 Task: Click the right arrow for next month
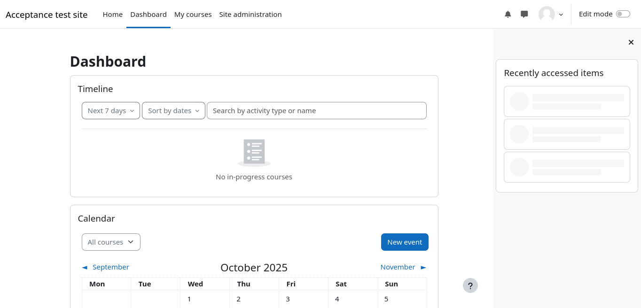pos(423,267)
